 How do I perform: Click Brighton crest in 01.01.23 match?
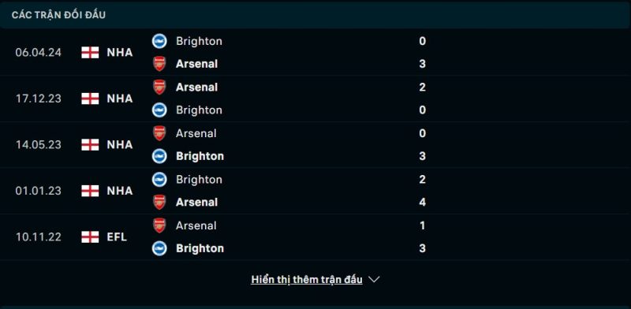tap(159, 180)
